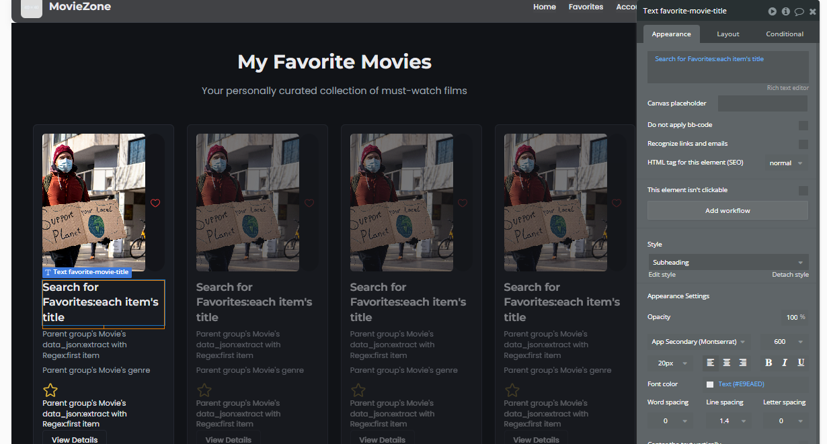Viewport: 827px width, 444px height.
Task: Open the Word spacing dropdown
Action: (670, 421)
